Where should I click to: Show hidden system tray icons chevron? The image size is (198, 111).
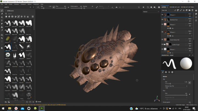pyautogui.click(x=161, y=109)
